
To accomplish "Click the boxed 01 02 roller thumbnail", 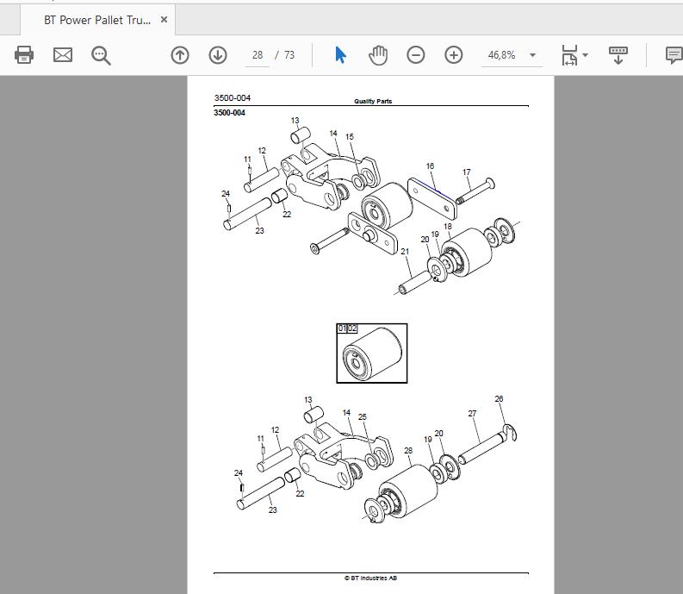I will (x=372, y=353).
